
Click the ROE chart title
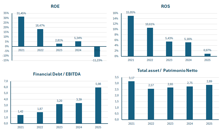coord(55,6)
